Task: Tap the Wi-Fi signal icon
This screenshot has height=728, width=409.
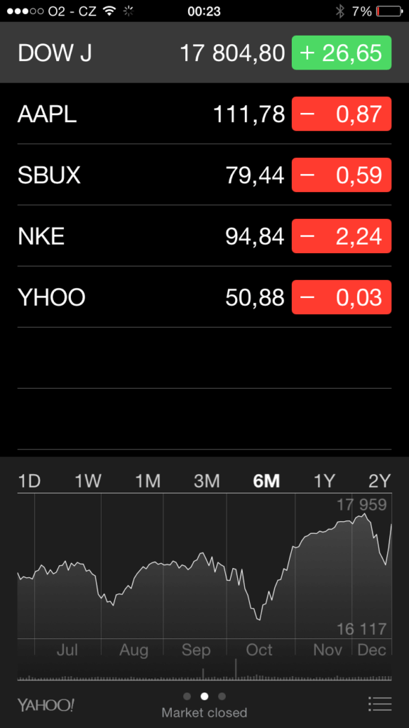Action: [110, 11]
